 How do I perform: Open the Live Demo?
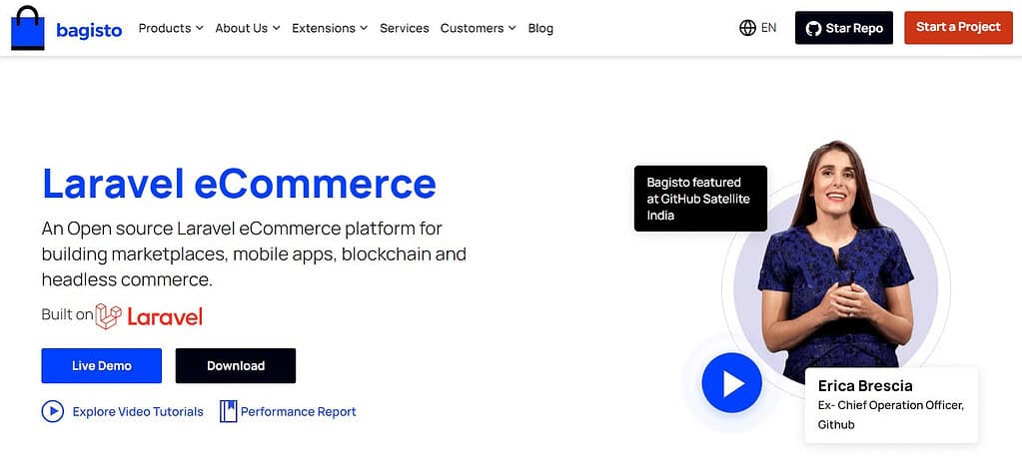(102, 365)
